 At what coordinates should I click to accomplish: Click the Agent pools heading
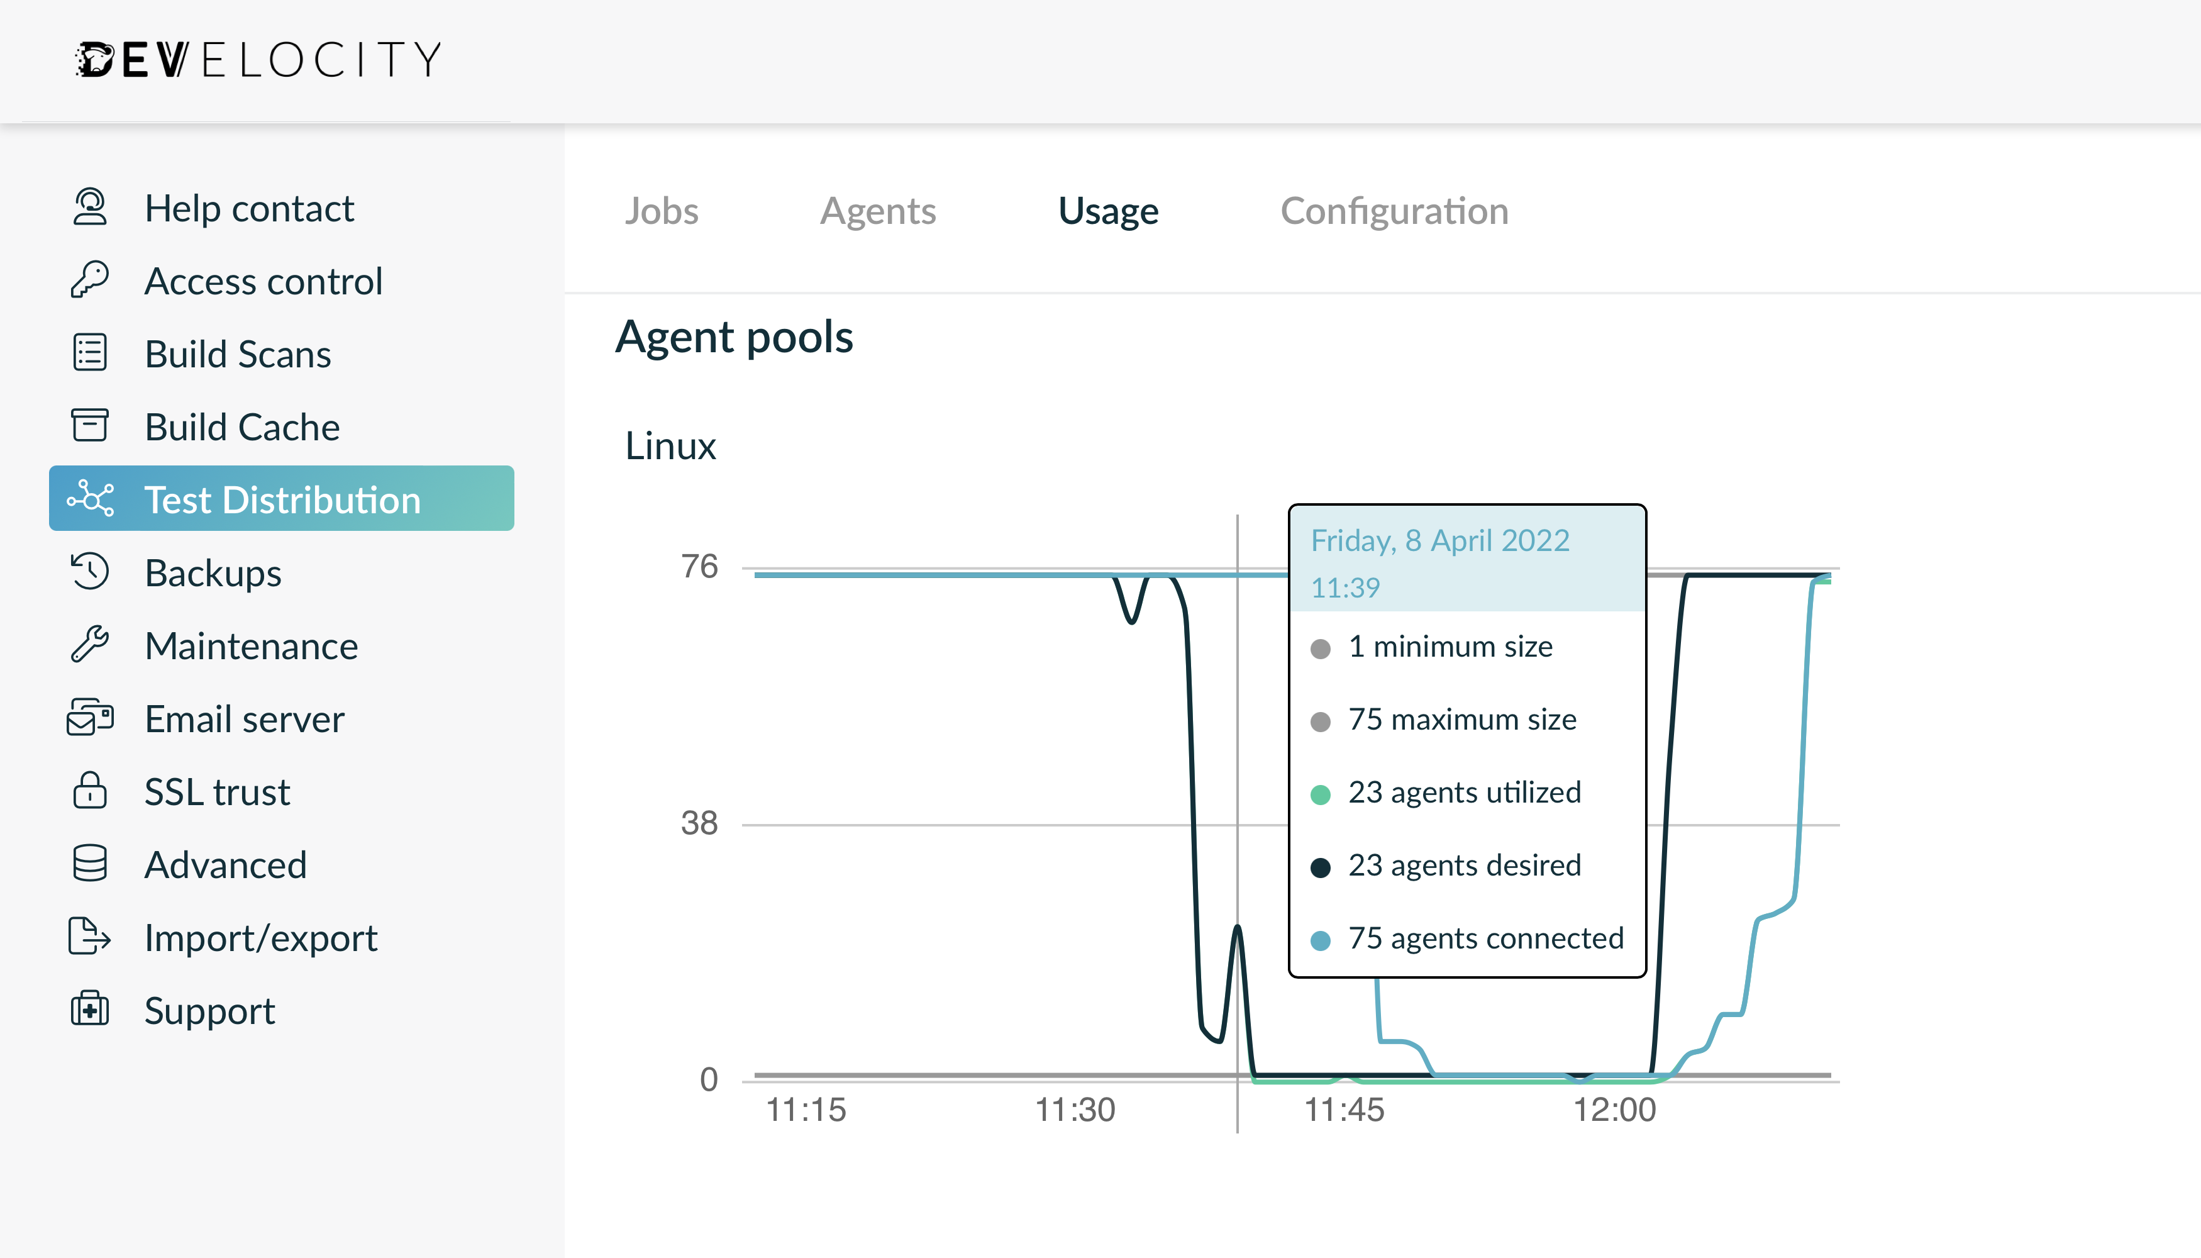click(x=735, y=337)
